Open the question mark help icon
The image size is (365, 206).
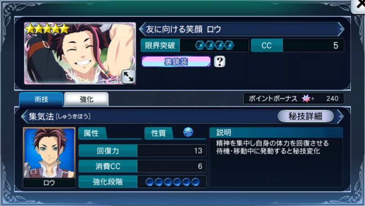[219, 62]
